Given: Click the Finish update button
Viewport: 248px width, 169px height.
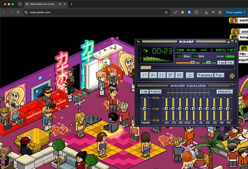Looking at the screenshot, I should coord(235,12).
